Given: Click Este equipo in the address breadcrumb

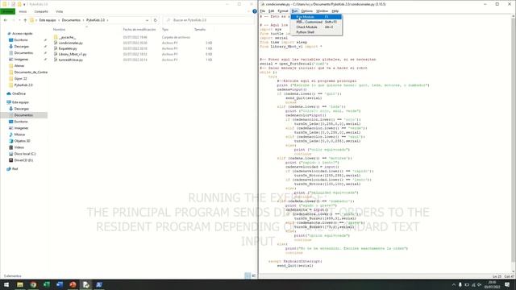Looking at the screenshot, I should (48, 20).
